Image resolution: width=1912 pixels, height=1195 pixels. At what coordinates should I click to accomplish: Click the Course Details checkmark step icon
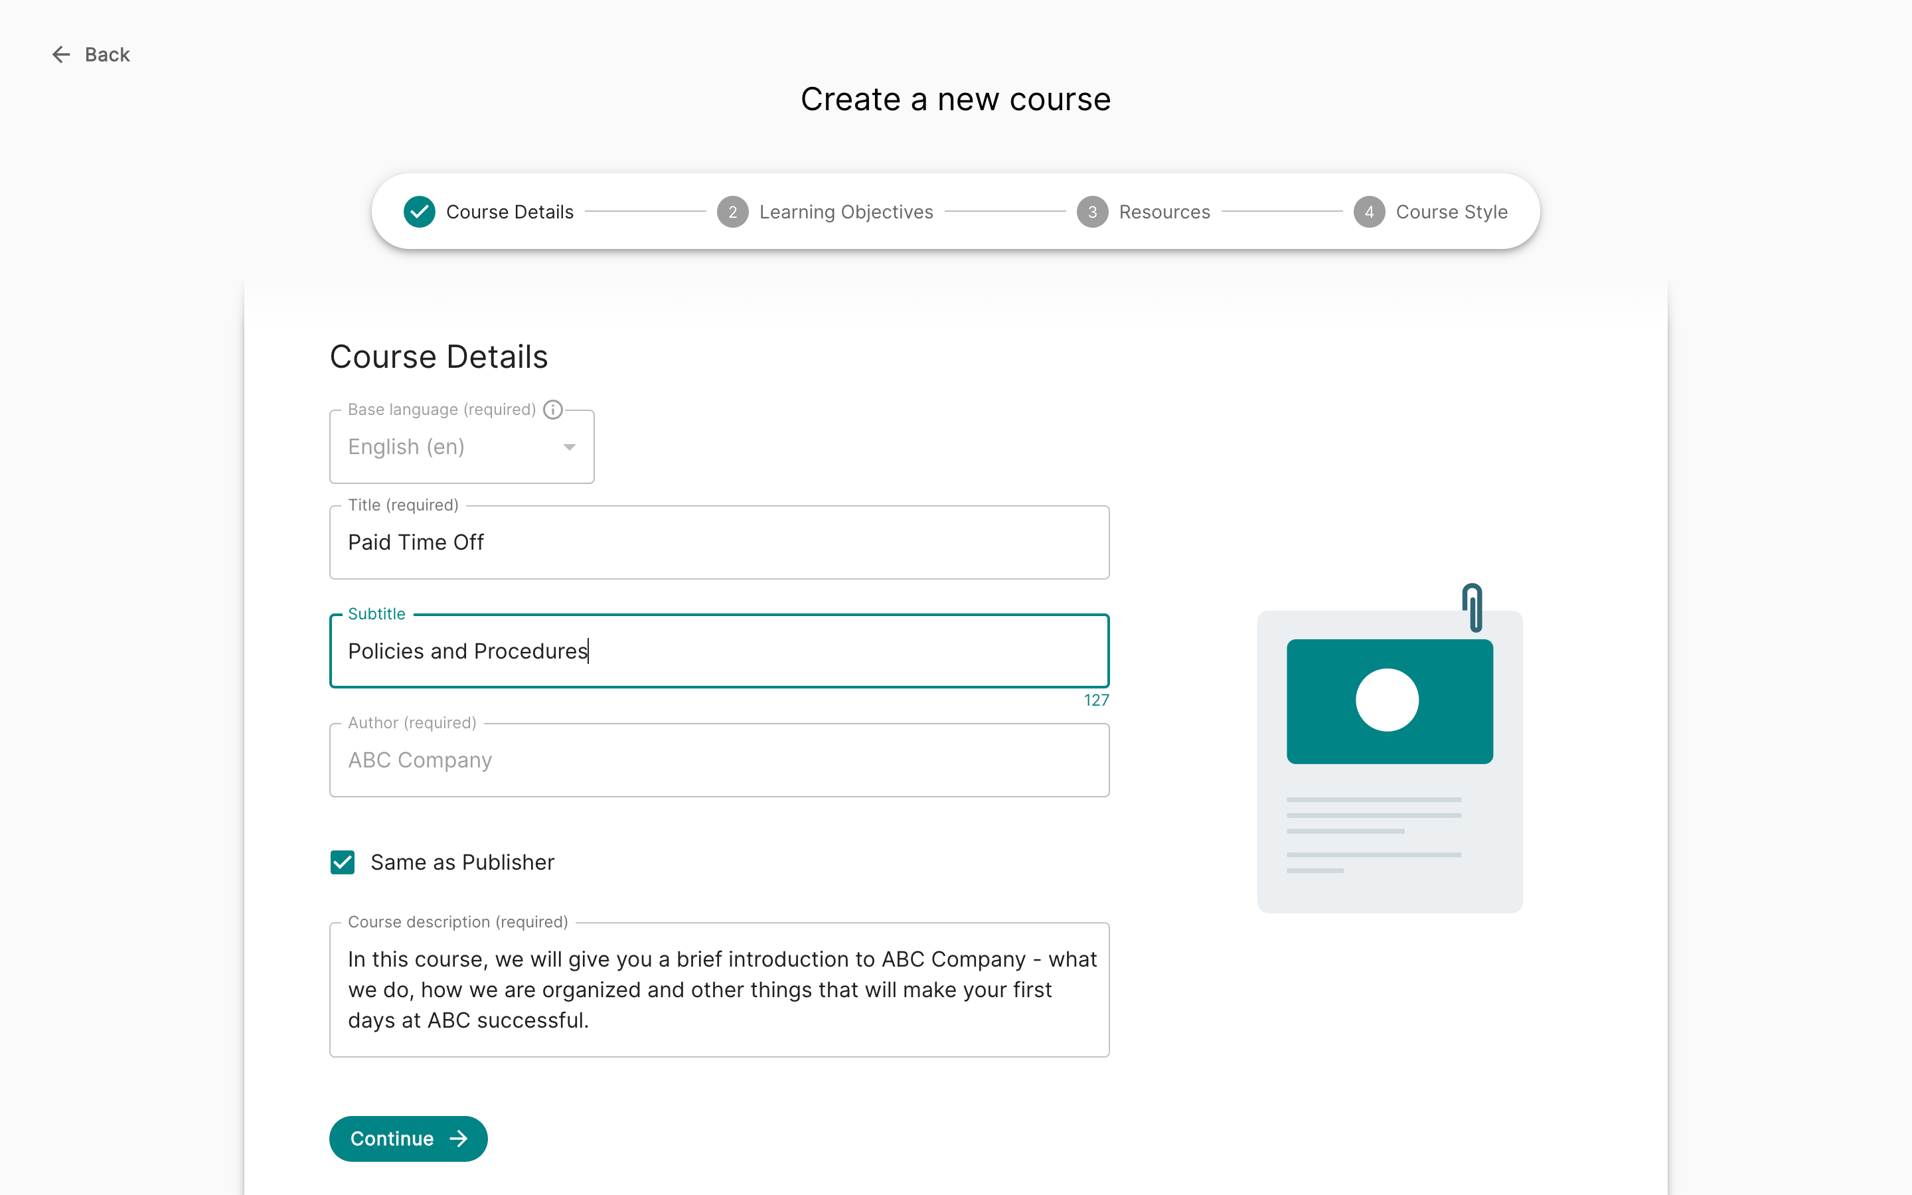(x=420, y=212)
